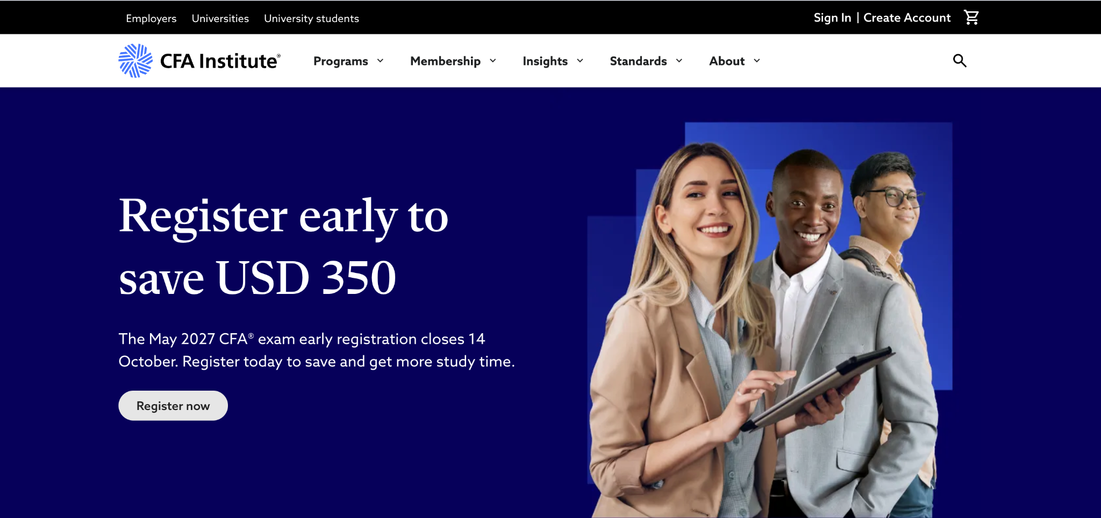Click the hero image of three professionals
This screenshot has height=518, width=1101.
769,320
